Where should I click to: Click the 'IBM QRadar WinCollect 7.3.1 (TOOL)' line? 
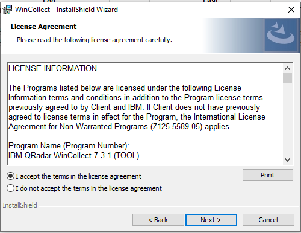tap(73, 156)
